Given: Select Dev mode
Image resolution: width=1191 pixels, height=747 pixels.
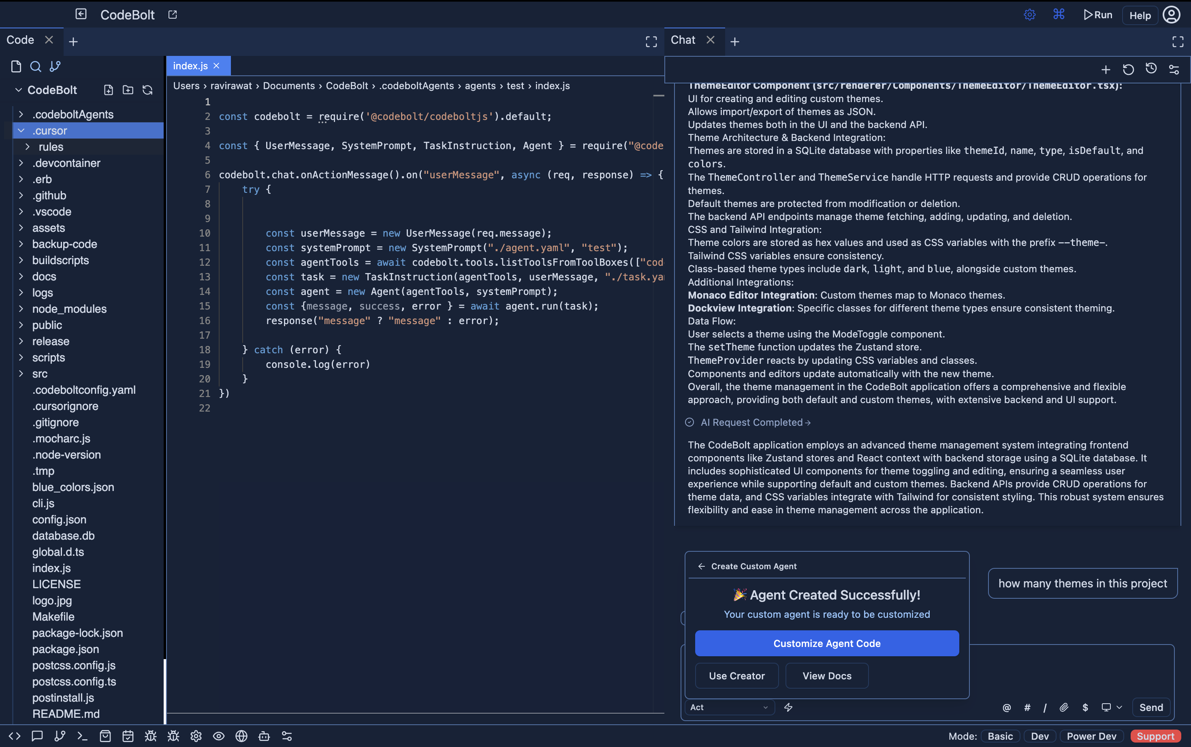Looking at the screenshot, I should [x=1040, y=736].
